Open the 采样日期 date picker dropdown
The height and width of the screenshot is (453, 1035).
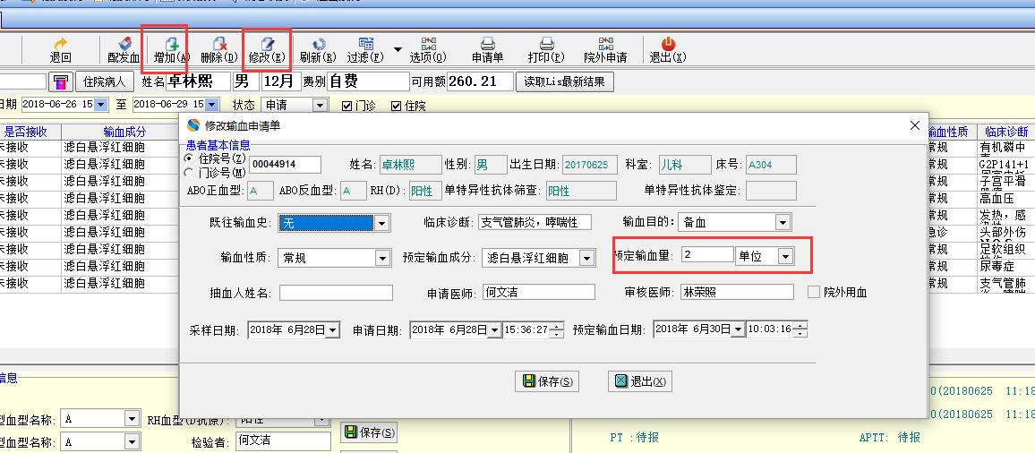[x=333, y=329]
